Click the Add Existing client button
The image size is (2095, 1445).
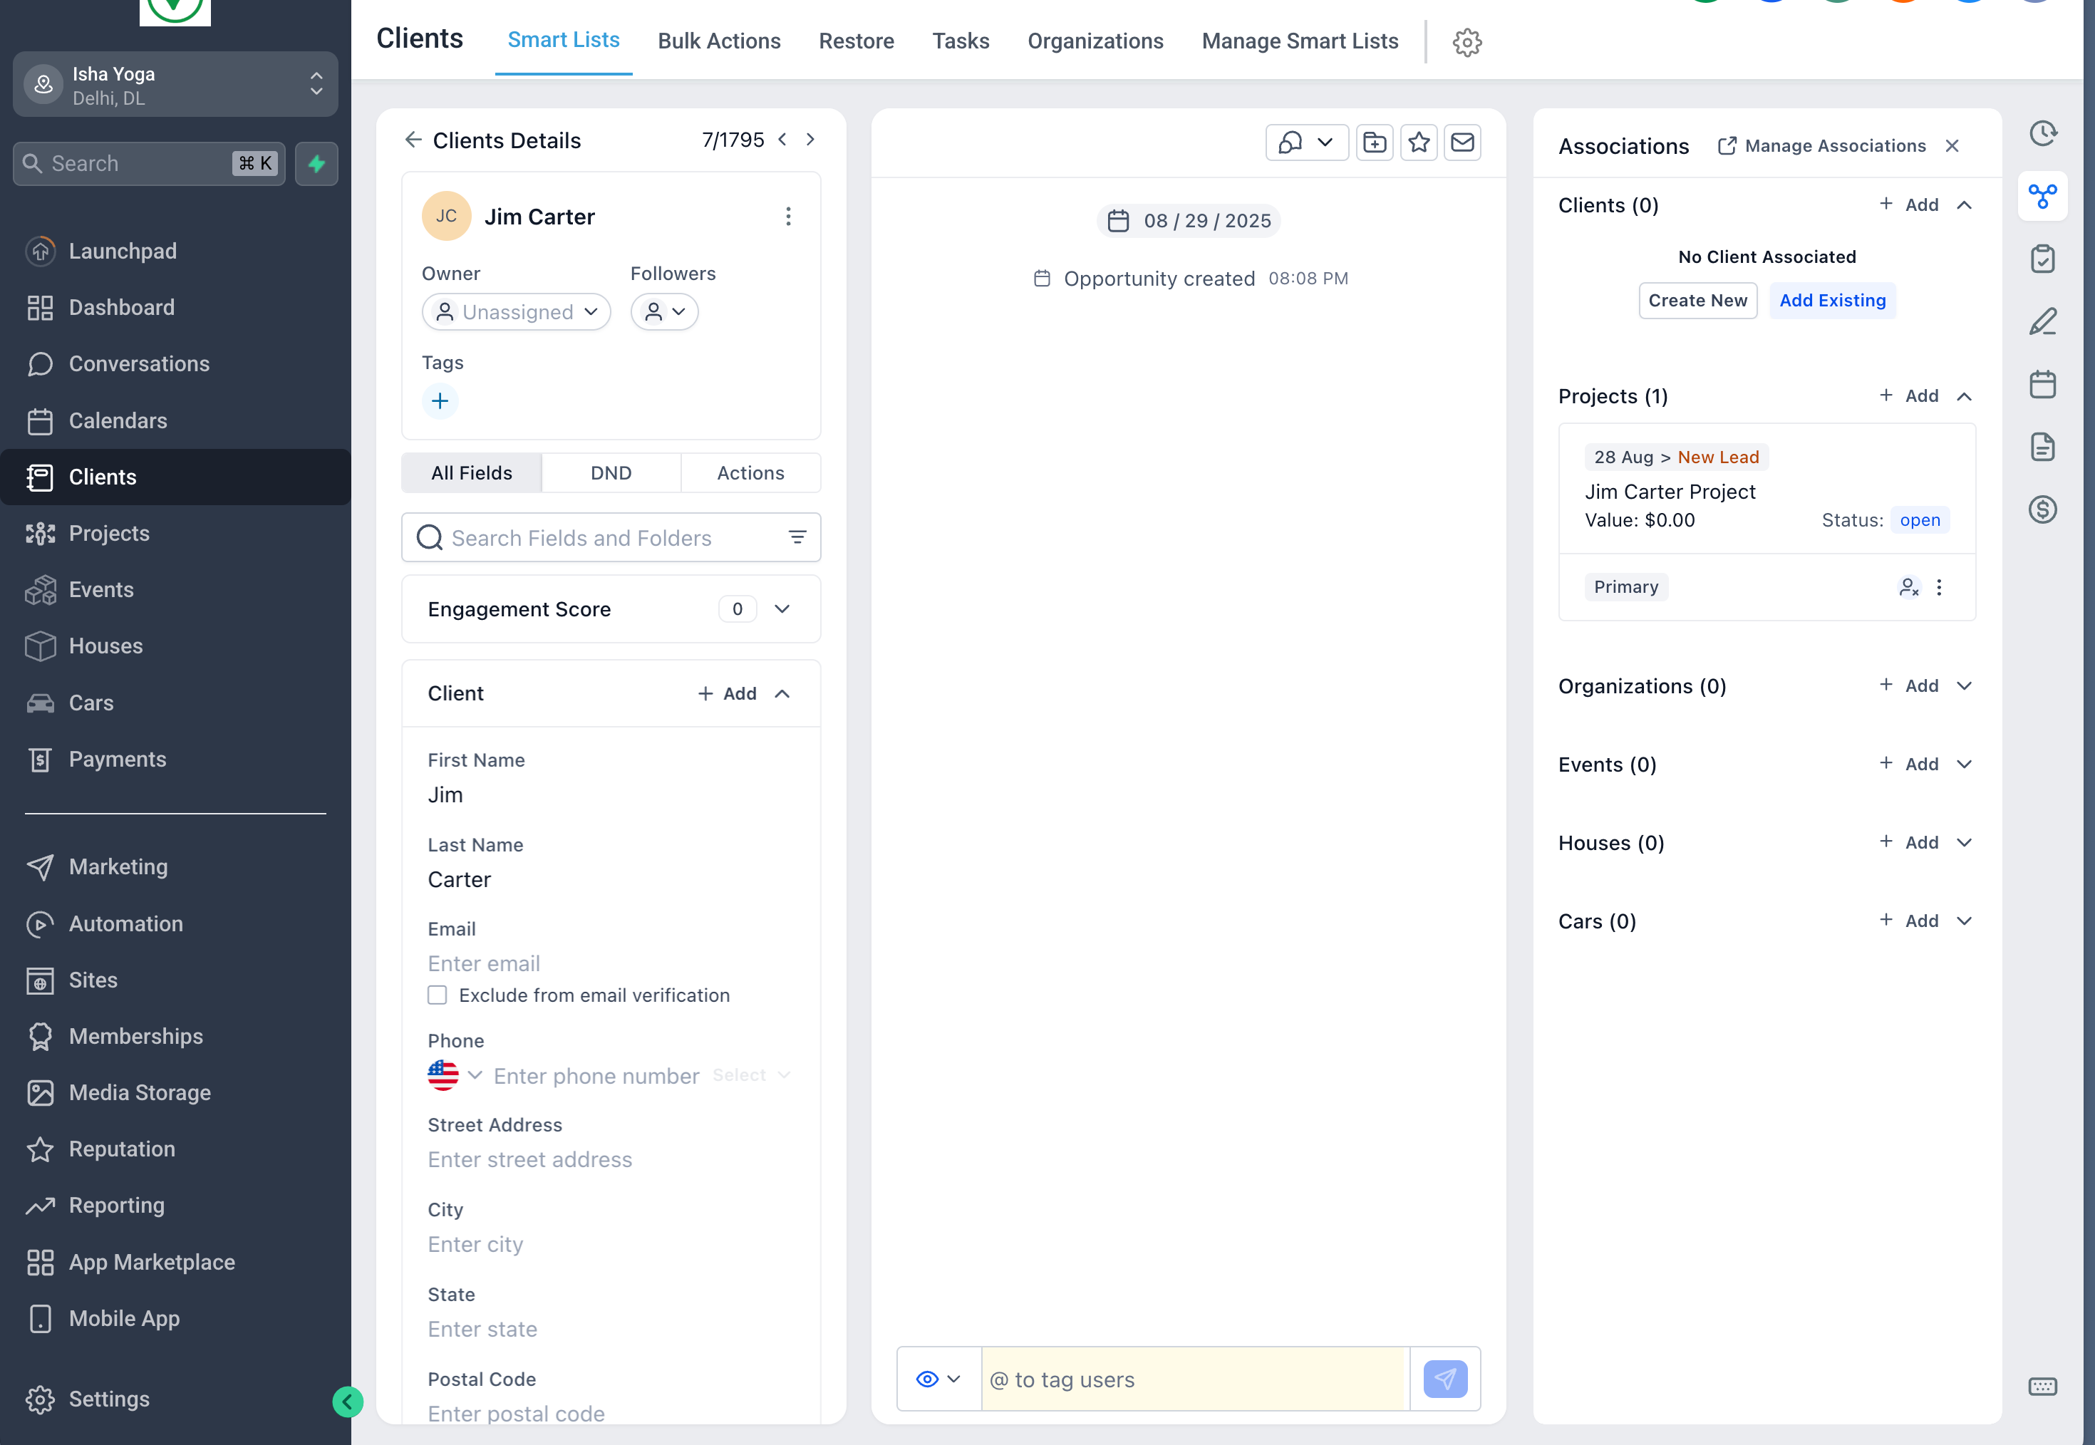pos(1831,301)
